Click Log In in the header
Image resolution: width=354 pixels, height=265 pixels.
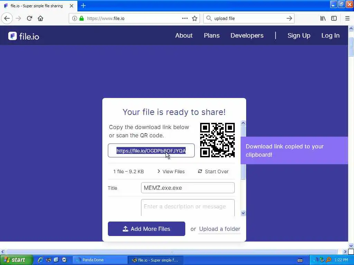[330, 36]
